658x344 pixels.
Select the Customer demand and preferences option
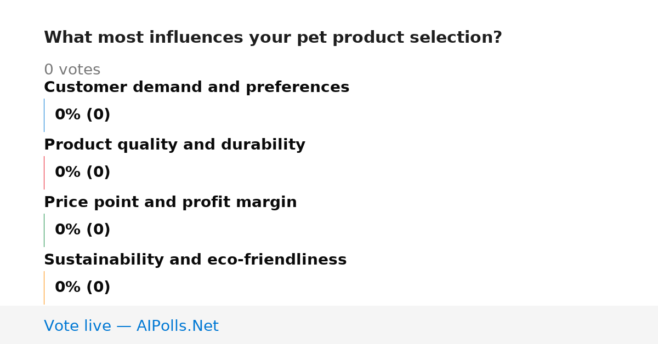tap(196, 88)
